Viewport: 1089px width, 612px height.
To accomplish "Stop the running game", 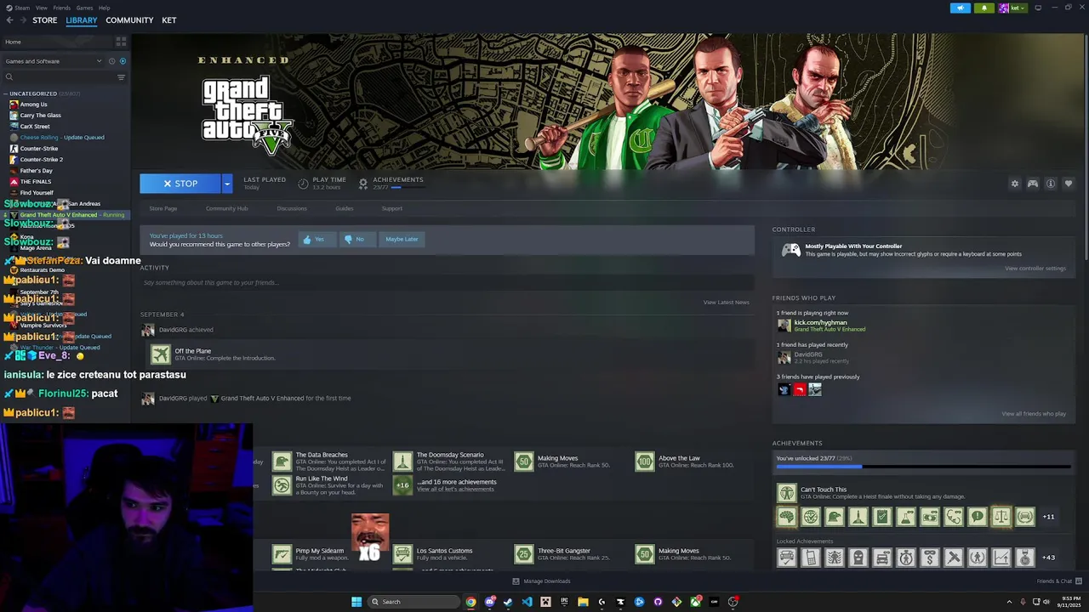I will 180,184.
